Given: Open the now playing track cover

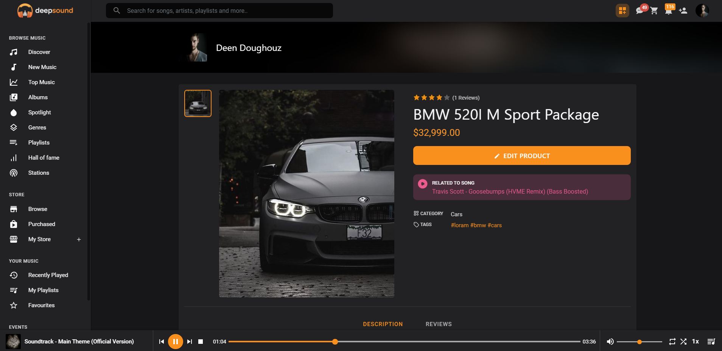Looking at the screenshot, I should click(13, 342).
